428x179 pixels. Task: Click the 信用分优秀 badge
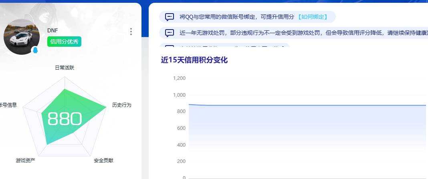(x=64, y=42)
